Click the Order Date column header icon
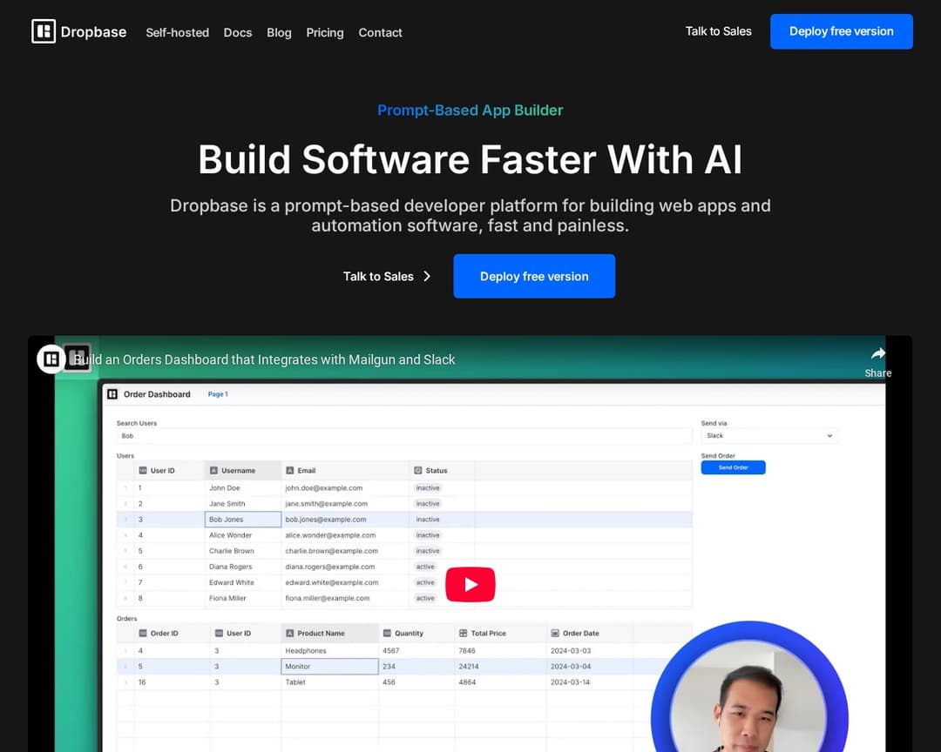This screenshot has height=752, width=941. click(x=555, y=634)
